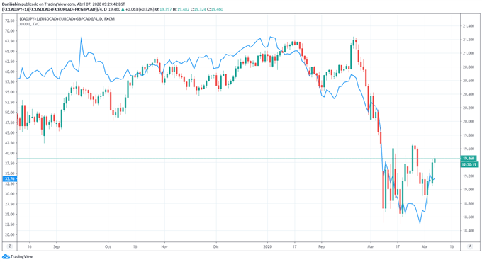482x262 pixels.
Task: Click 60.00 on the left price scale
Action: coord(9,72)
